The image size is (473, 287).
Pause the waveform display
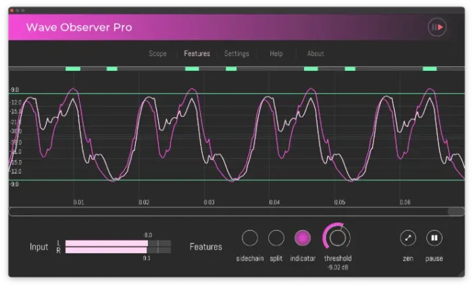[x=434, y=238]
